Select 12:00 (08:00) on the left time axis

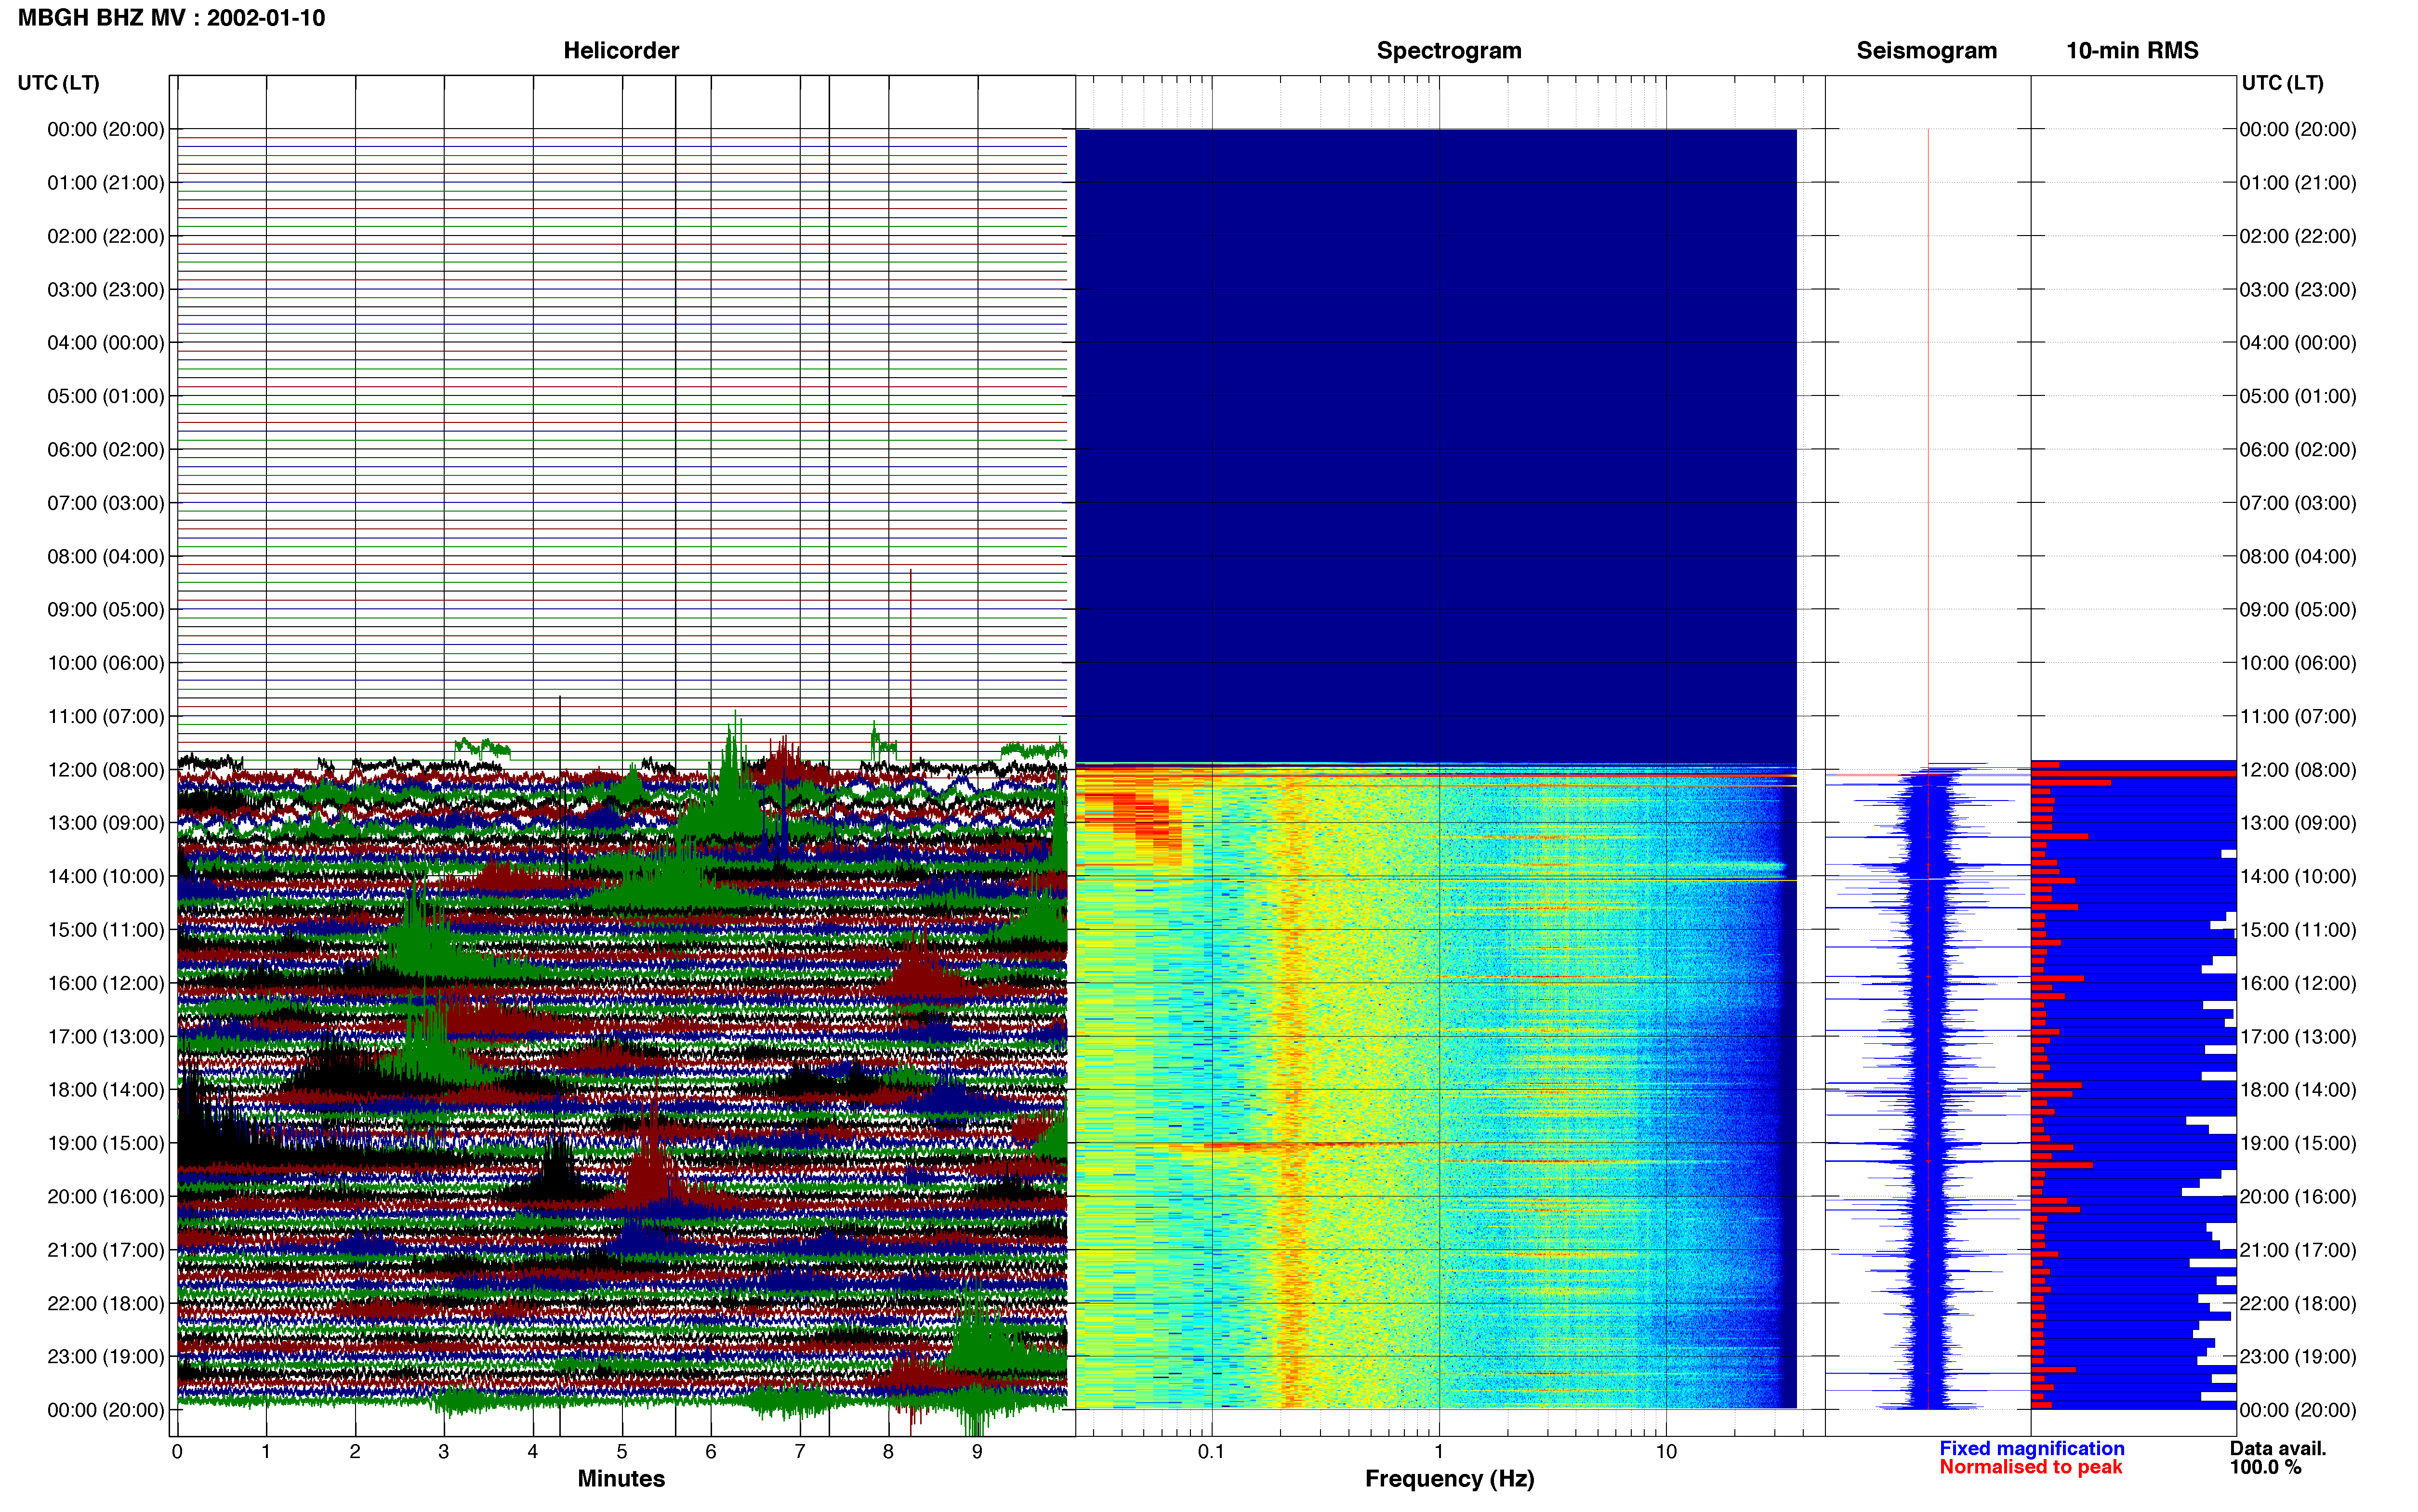click(x=106, y=770)
